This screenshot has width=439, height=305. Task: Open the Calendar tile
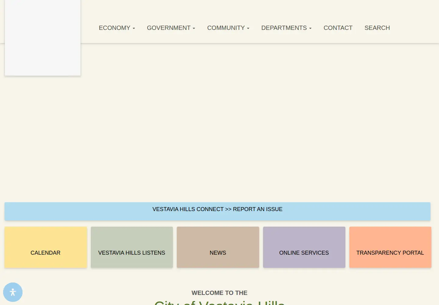pos(46,247)
